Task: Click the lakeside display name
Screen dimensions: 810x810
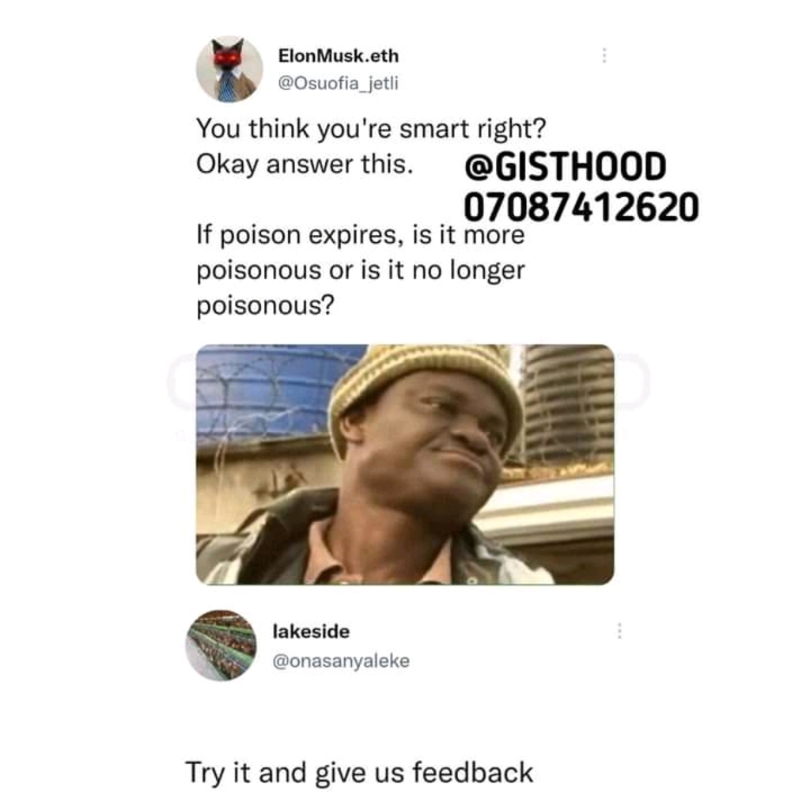Action: pyautogui.click(x=311, y=631)
